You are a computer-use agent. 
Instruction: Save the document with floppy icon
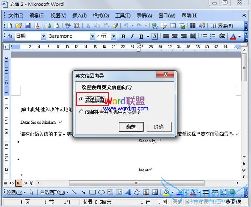(x=28, y=26)
